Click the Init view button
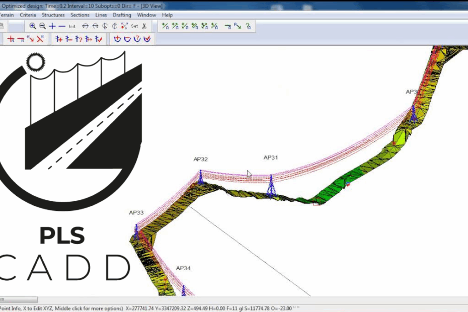The width and height of the screenshot is (468, 312). coord(72,26)
